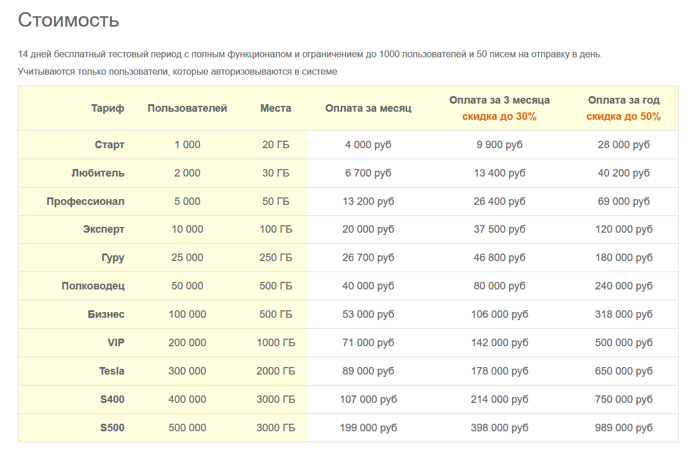Click the orange "скидка до 50%" label
698x455 pixels.
pyautogui.click(x=623, y=116)
